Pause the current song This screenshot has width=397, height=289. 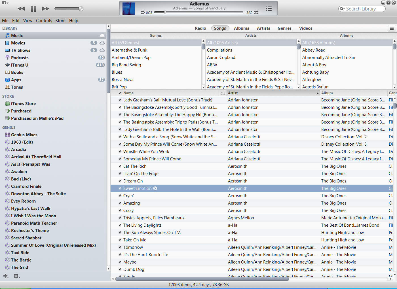33,9
